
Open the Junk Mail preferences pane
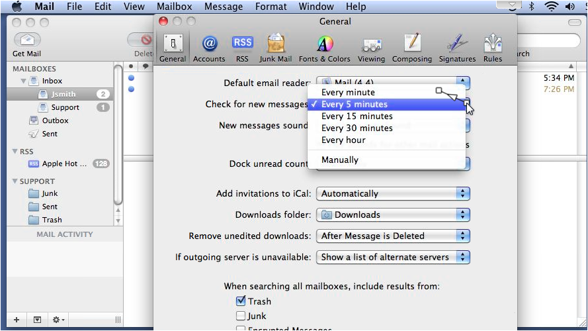[276, 48]
